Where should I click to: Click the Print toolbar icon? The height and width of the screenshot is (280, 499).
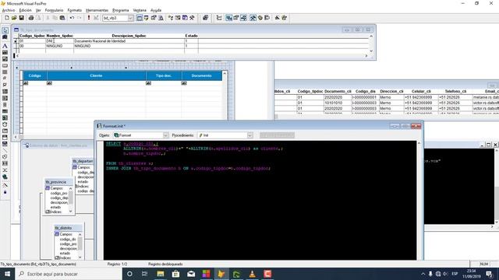click(31, 18)
